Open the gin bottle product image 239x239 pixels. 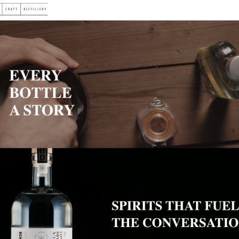click(x=42, y=194)
